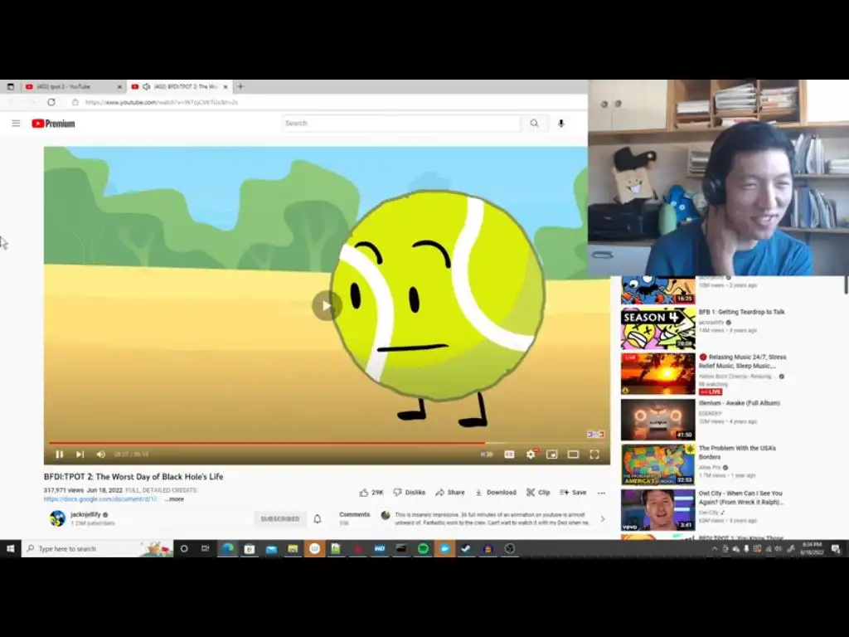This screenshot has width=849, height=637.
Task: Click the Share button
Action: tap(450, 493)
